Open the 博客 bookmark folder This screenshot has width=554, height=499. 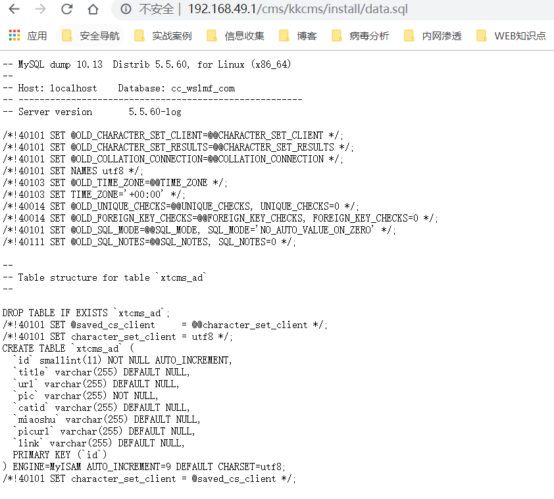pos(298,36)
